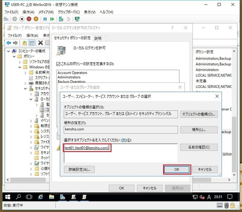
Task: Expand the 名前解決 tree node
Action: [x=26, y=72]
